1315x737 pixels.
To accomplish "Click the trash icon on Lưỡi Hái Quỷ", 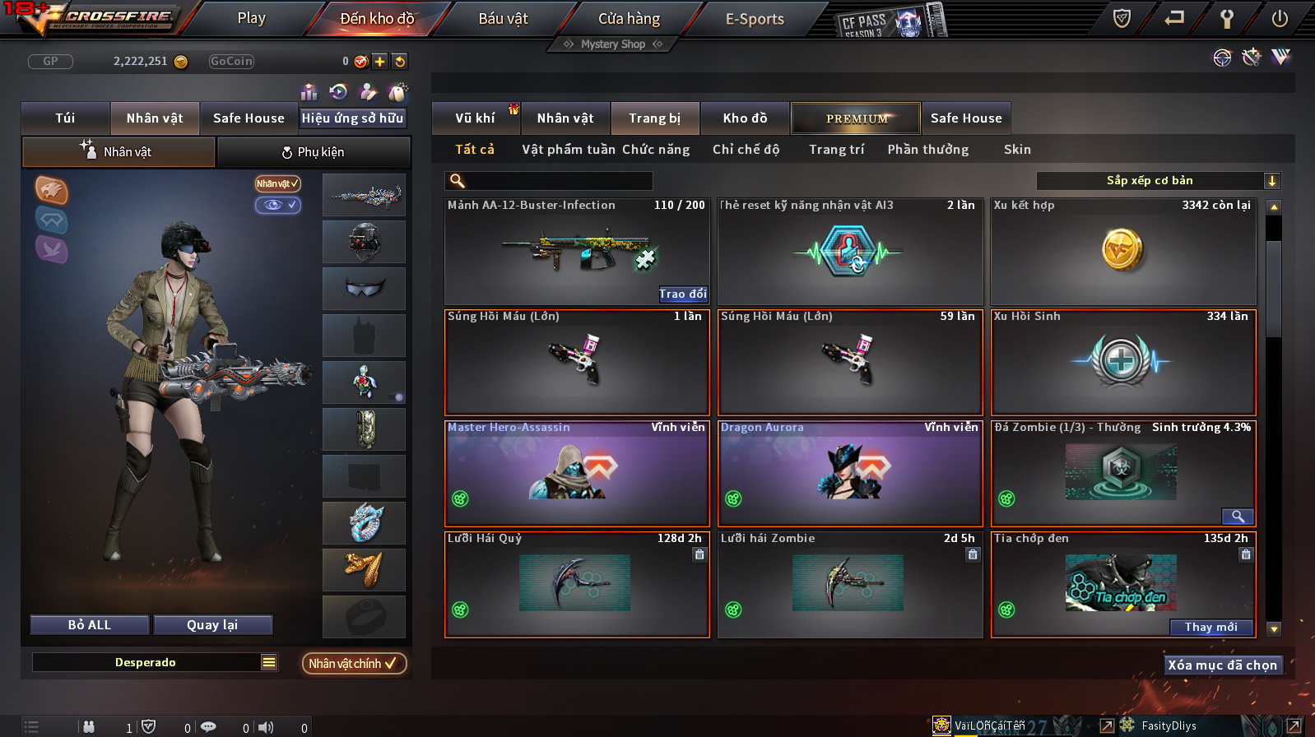I will coord(699,554).
